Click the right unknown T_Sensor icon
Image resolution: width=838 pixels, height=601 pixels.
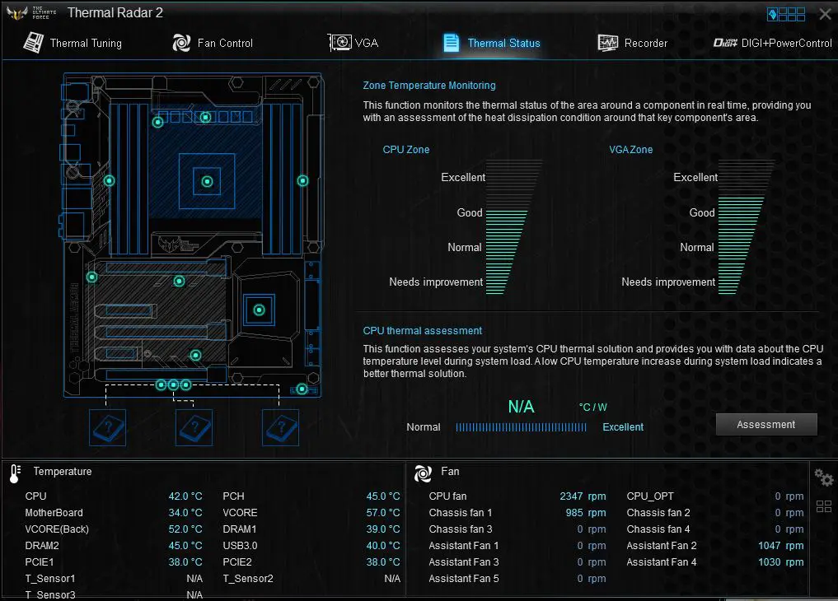(281, 427)
